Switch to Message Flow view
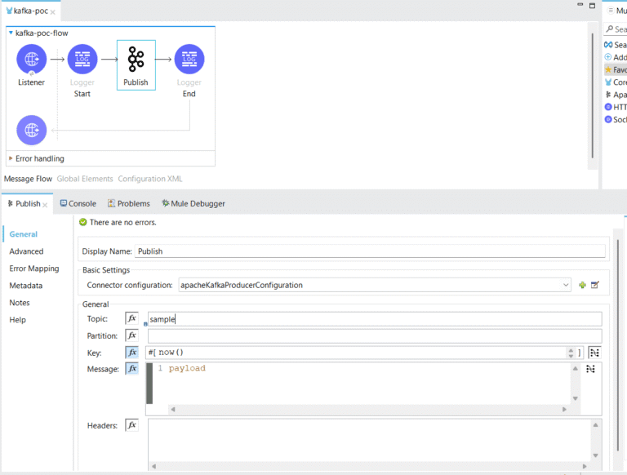Viewport: 627px width, 475px height. pyautogui.click(x=28, y=179)
